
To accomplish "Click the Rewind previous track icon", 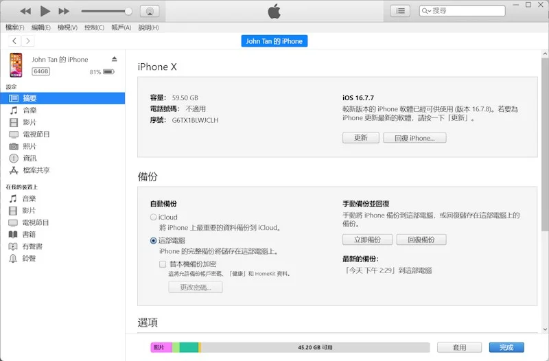I will 25,11.
